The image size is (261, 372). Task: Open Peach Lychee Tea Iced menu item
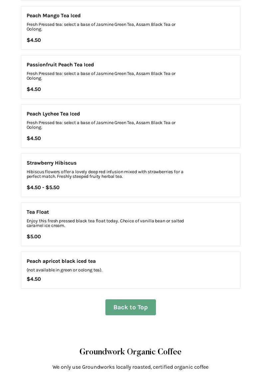pos(53,114)
